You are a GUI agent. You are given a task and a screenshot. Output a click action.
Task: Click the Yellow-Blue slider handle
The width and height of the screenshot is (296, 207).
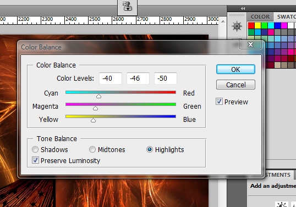pyautogui.click(x=93, y=120)
